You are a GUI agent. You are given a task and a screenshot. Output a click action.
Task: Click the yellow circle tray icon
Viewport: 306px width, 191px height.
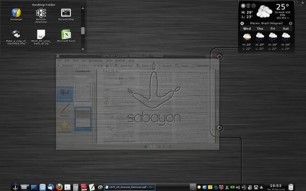pyautogui.click(x=199, y=187)
